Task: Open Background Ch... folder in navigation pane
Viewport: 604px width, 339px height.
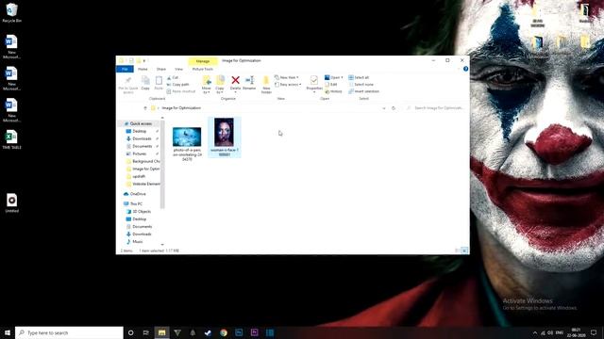Action: coord(143,161)
